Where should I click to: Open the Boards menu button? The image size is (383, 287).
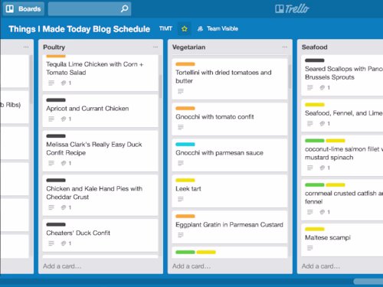[24, 9]
